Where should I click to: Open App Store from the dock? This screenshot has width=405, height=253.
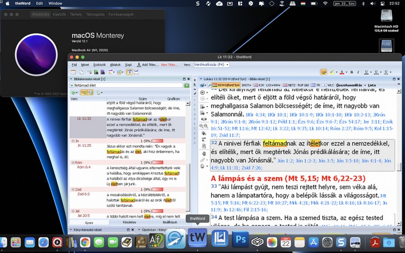(314, 242)
